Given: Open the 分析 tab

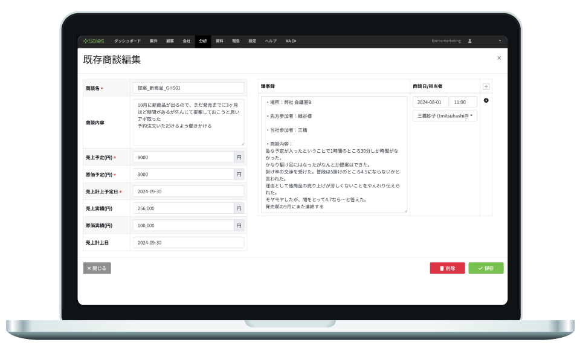Looking at the screenshot, I should 203,41.
